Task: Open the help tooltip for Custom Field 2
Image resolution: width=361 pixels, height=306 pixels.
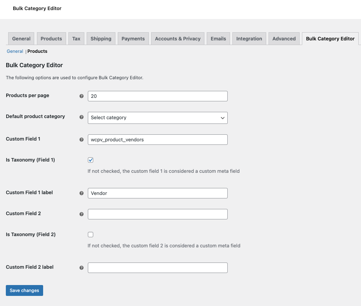Action: click(81, 214)
